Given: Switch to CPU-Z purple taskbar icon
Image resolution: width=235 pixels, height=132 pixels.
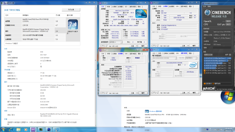Looking at the screenshot, I should (x=33, y=129).
